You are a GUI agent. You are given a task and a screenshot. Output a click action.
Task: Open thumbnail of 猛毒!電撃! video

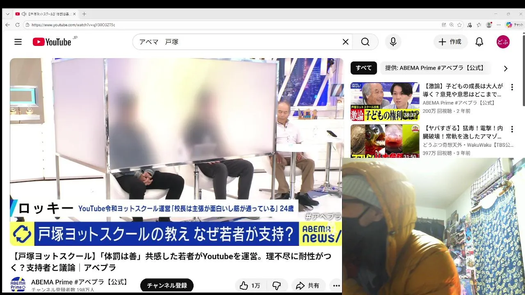point(385,141)
